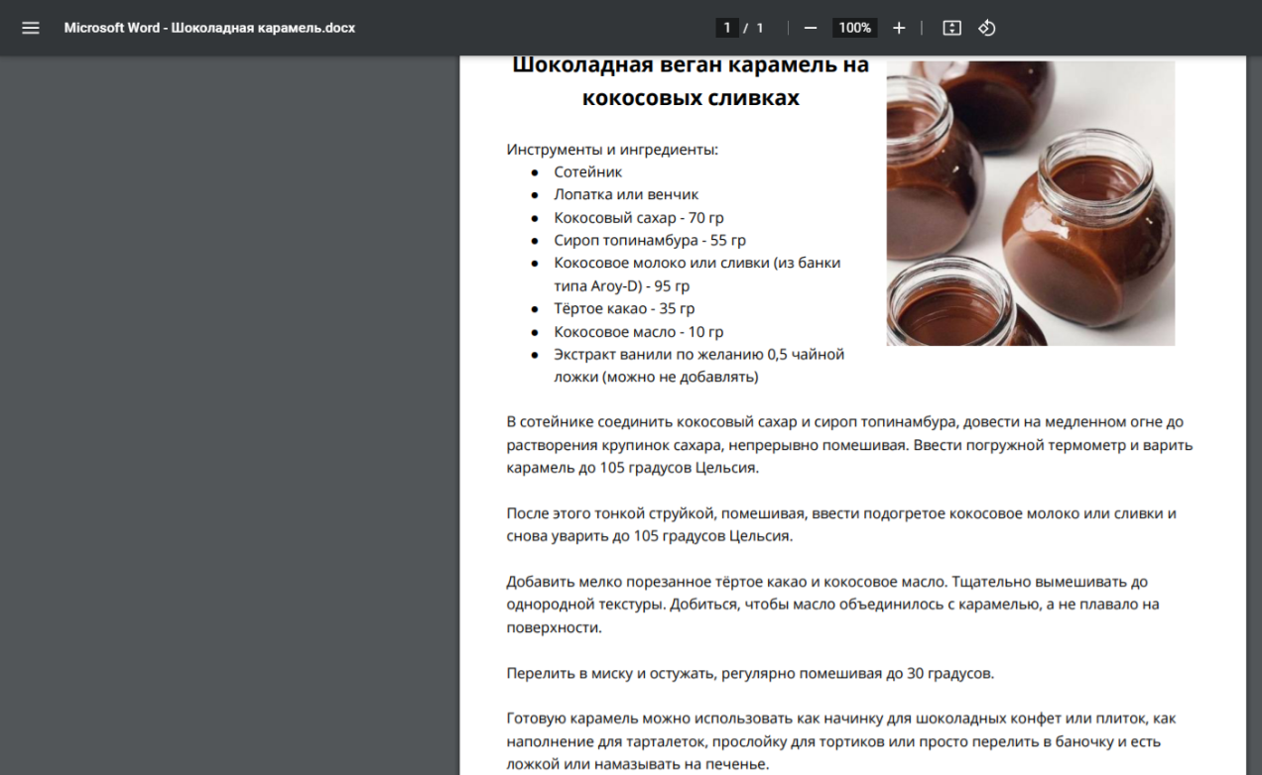Click the paragraph starting Перелить в миску
Screen dimensions: 1262x775
coord(750,674)
